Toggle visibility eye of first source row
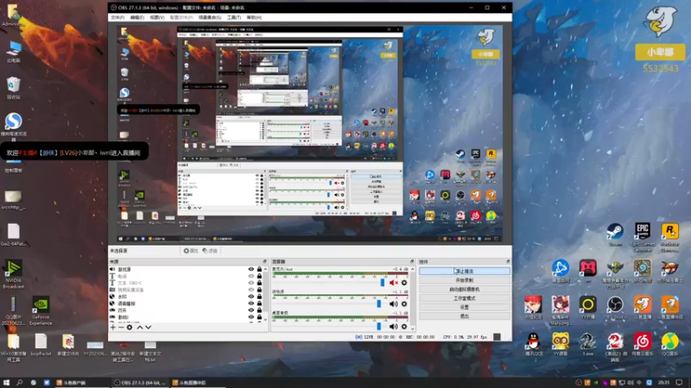The width and height of the screenshot is (691, 388). point(250,269)
